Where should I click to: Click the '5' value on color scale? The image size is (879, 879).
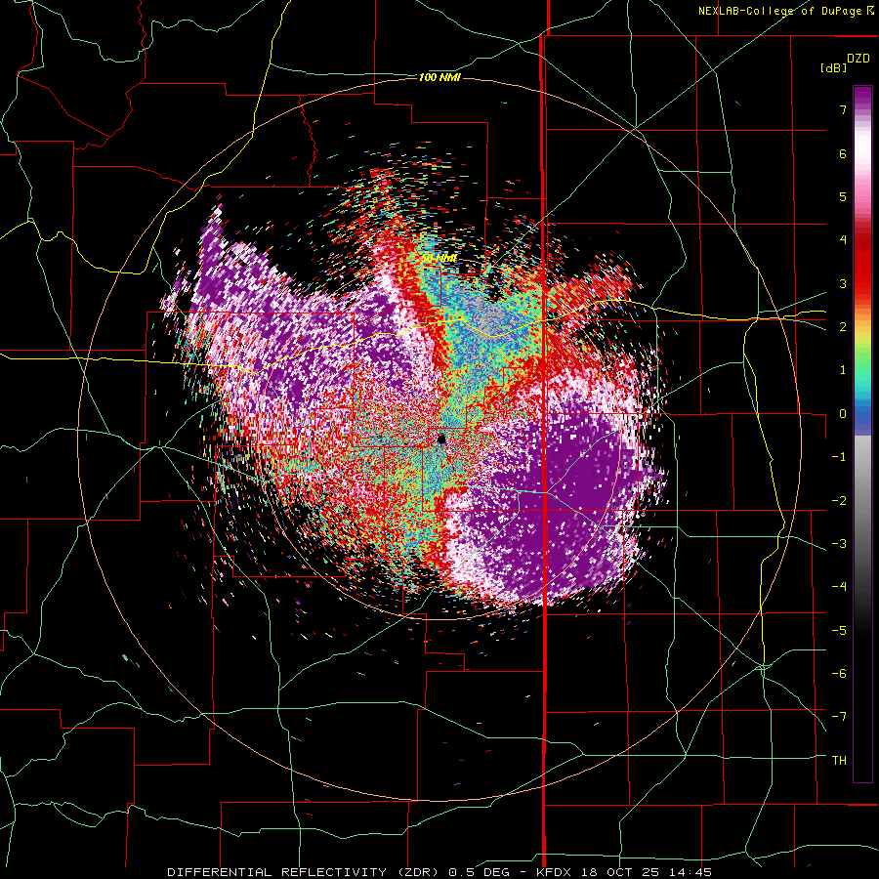[x=843, y=196]
